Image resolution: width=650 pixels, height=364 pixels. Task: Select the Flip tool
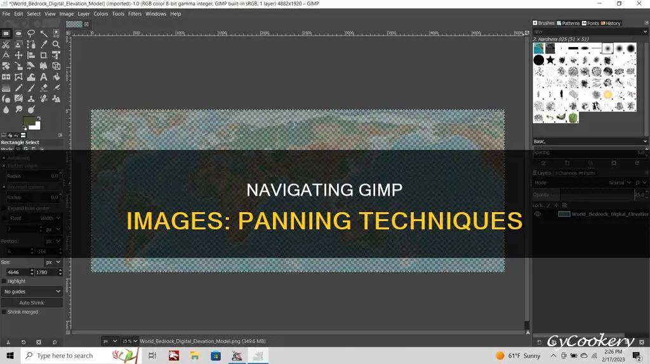(x=6, y=77)
